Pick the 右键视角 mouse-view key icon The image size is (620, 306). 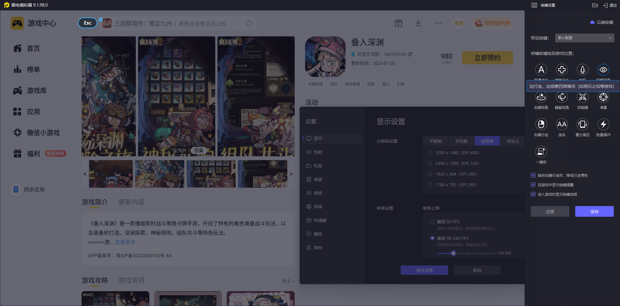(541, 97)
